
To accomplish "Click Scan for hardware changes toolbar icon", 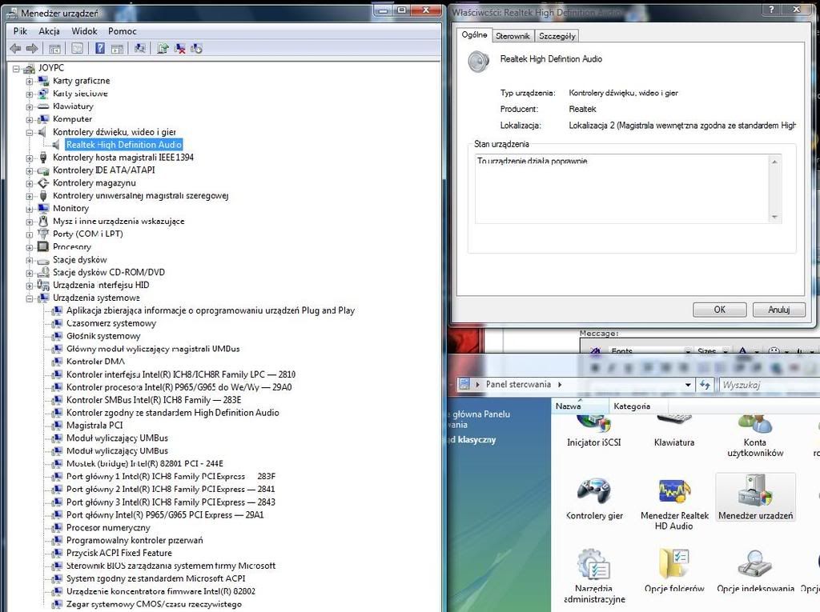I will [x=139, y=49].
